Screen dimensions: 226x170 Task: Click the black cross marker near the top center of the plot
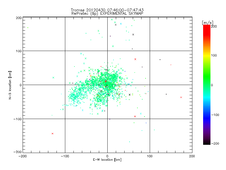[116, 25]
